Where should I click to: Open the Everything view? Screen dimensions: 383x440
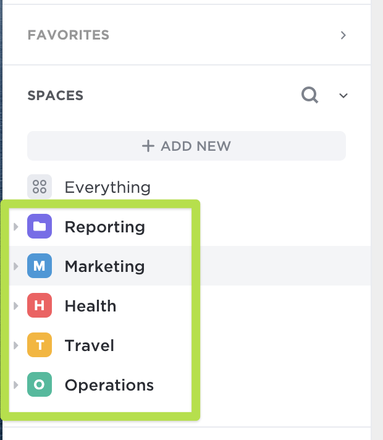pos(107,187)
